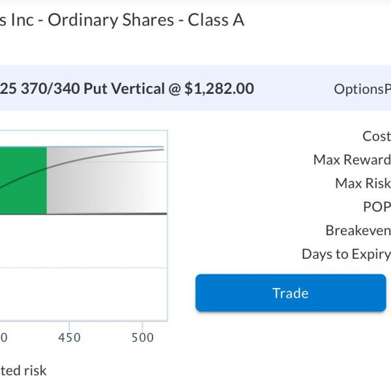The width and height of the screenshot is (391, 391).
Task: Click the tick mark above 450
Action: [x=69, y=326]
